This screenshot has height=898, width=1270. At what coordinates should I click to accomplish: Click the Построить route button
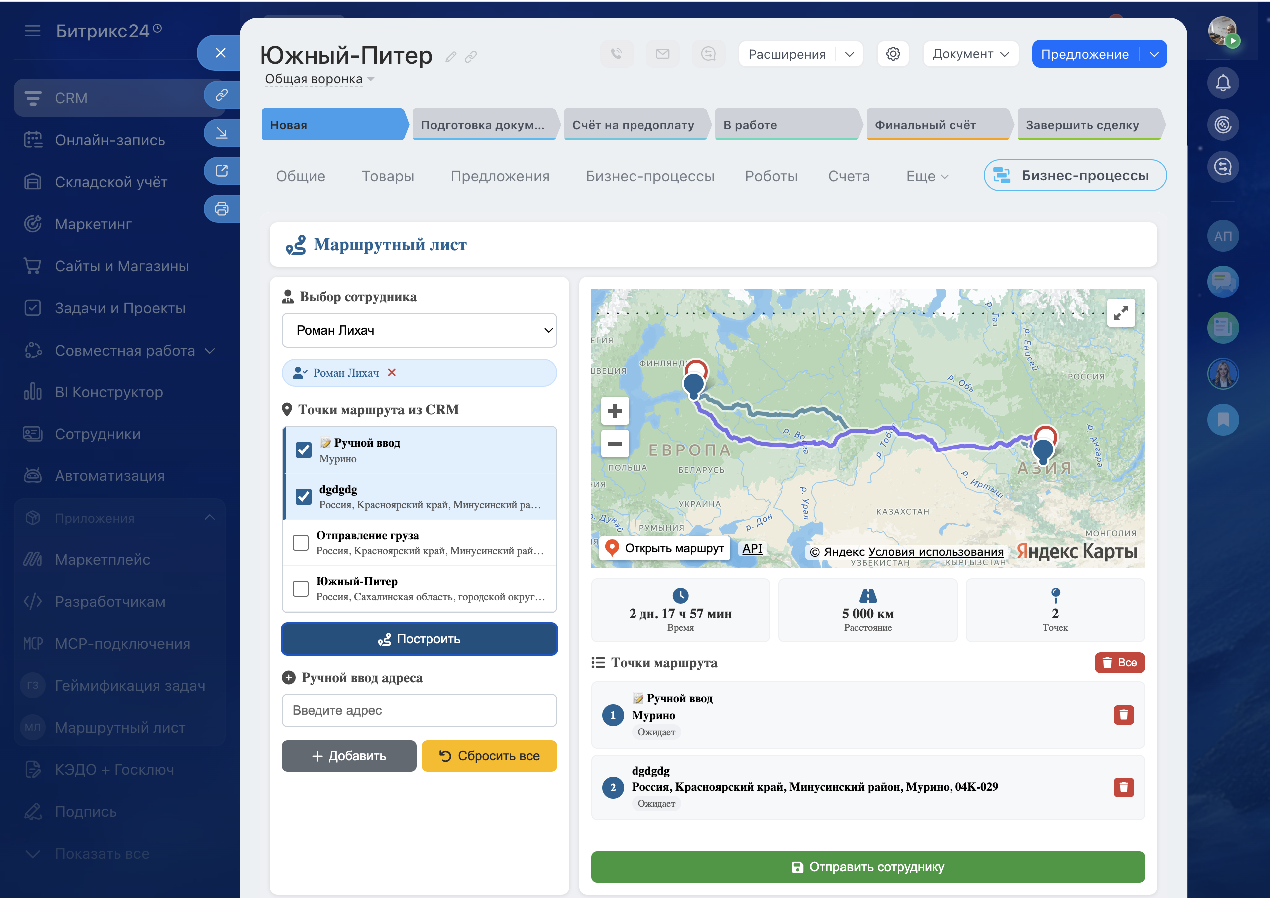pyautogui.click(x=419, y=639)
